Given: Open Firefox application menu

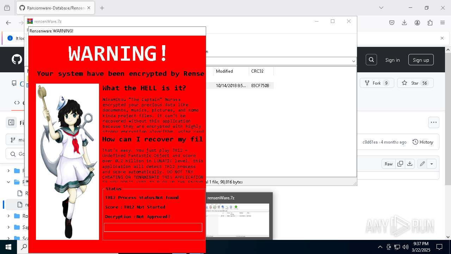Looking at the screenshot, I should (443, 23).
